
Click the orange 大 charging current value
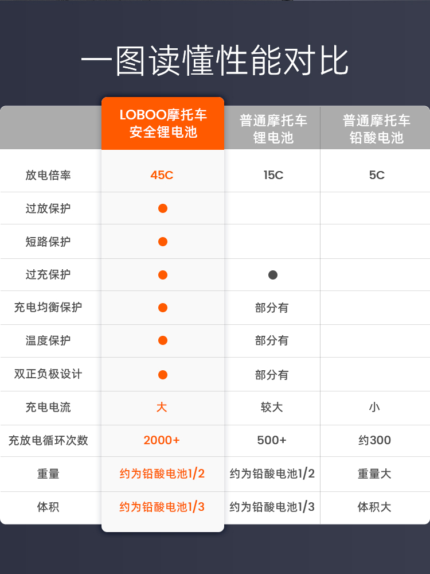tap(162, 408)
